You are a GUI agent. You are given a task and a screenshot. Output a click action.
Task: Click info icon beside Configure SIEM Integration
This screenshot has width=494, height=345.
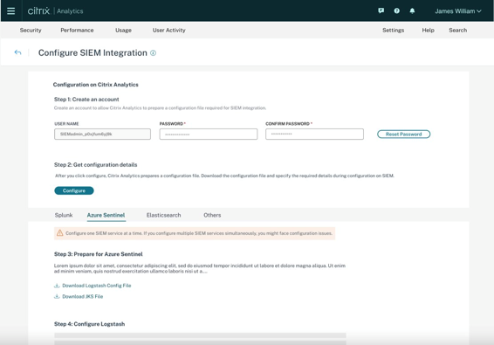[x=153, y=53]
